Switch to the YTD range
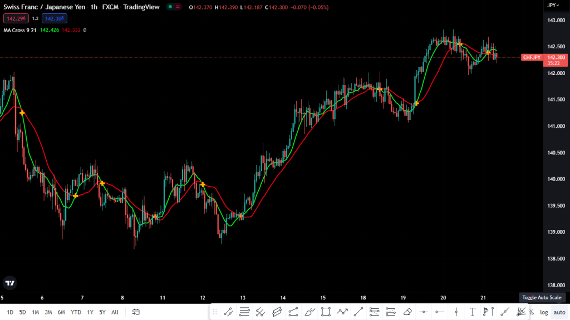 click(76, 312)
